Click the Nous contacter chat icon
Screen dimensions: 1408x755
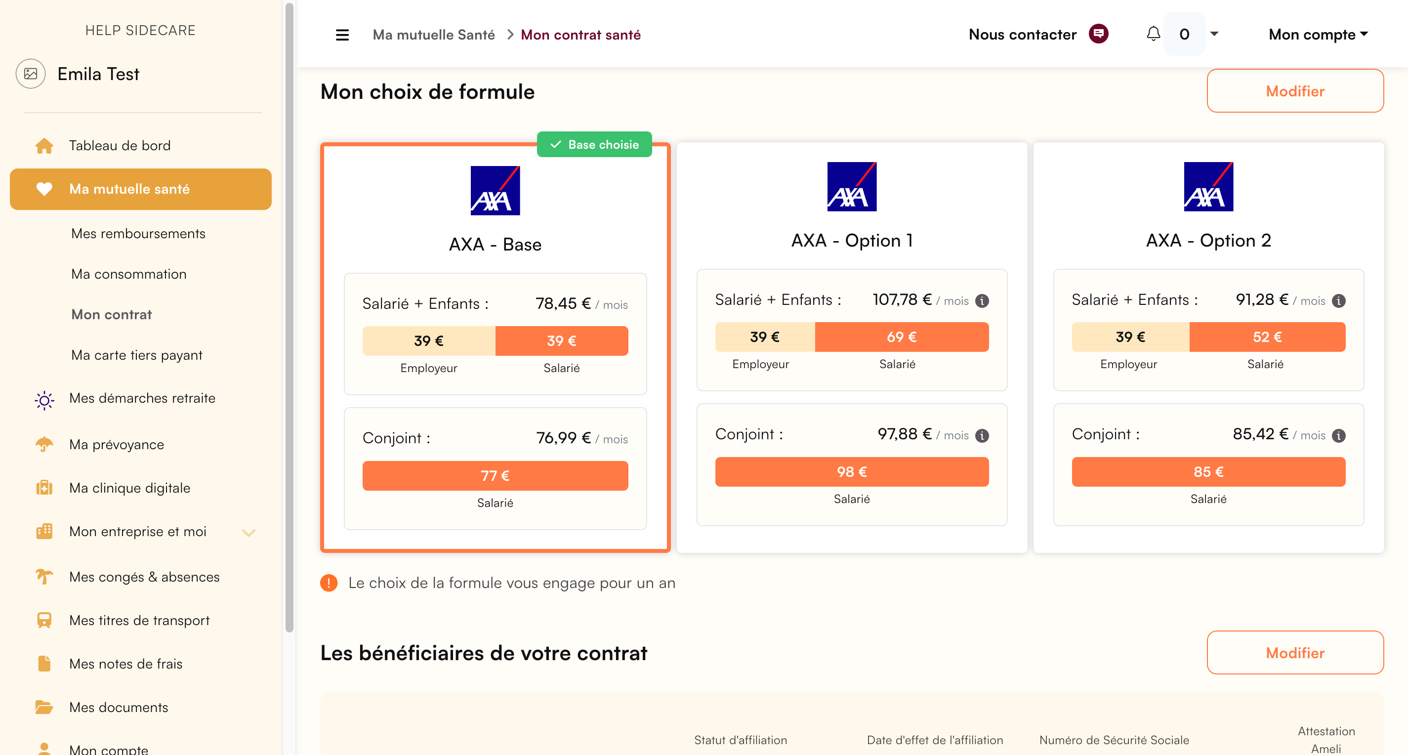(x=1098, y=34)
